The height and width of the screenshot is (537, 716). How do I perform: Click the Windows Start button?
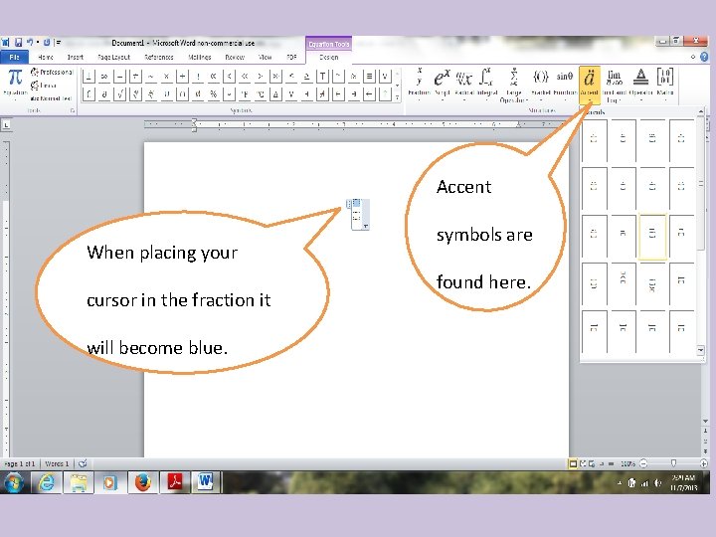click(13, 482)
